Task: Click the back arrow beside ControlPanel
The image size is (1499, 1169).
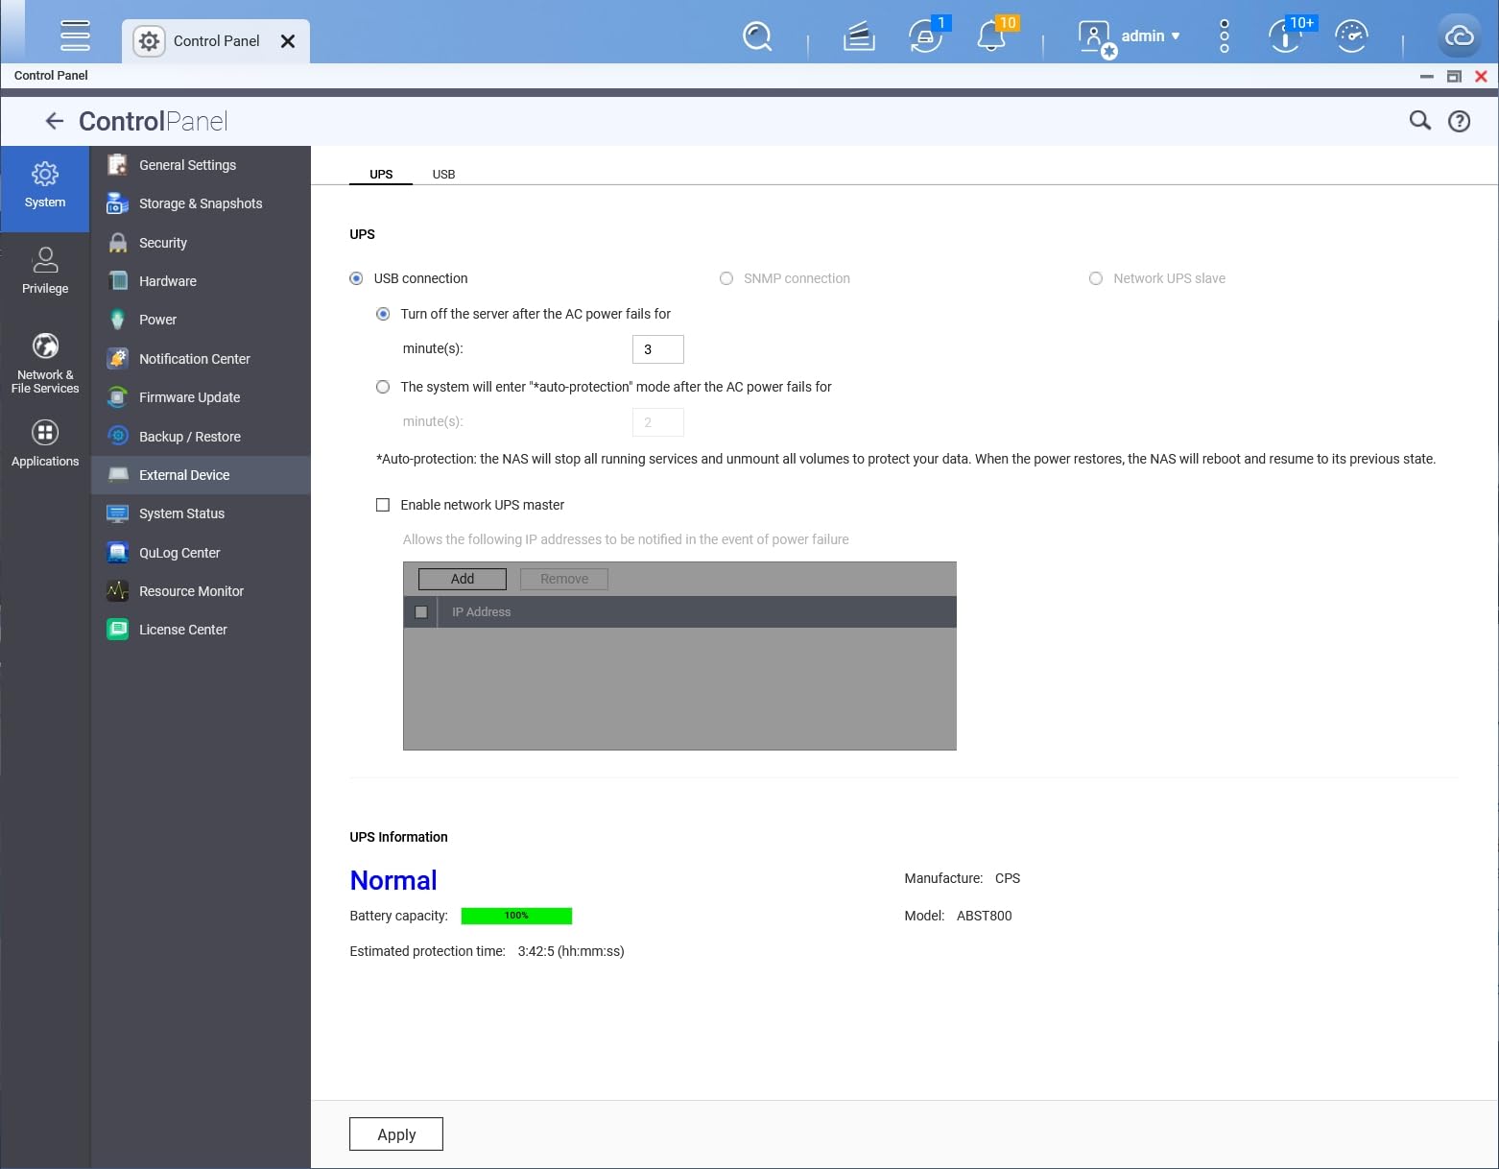Action: pyautogui.click(x=55, y=121)
